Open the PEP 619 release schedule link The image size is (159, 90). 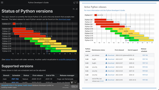tap(145, 75)
